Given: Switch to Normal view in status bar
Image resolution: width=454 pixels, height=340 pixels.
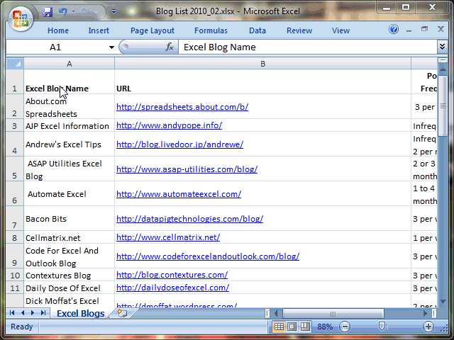Looking at the screenshot, I should click(x=279, y=327).
